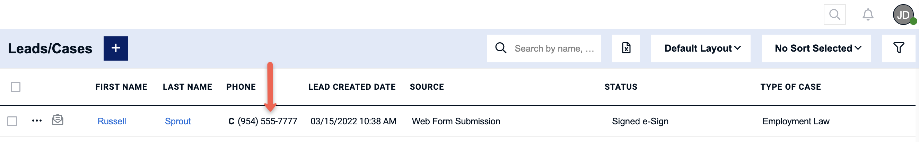The image size is (919, 142).
Task: Open the Sprout last name link
Action: tap(178, 121)
